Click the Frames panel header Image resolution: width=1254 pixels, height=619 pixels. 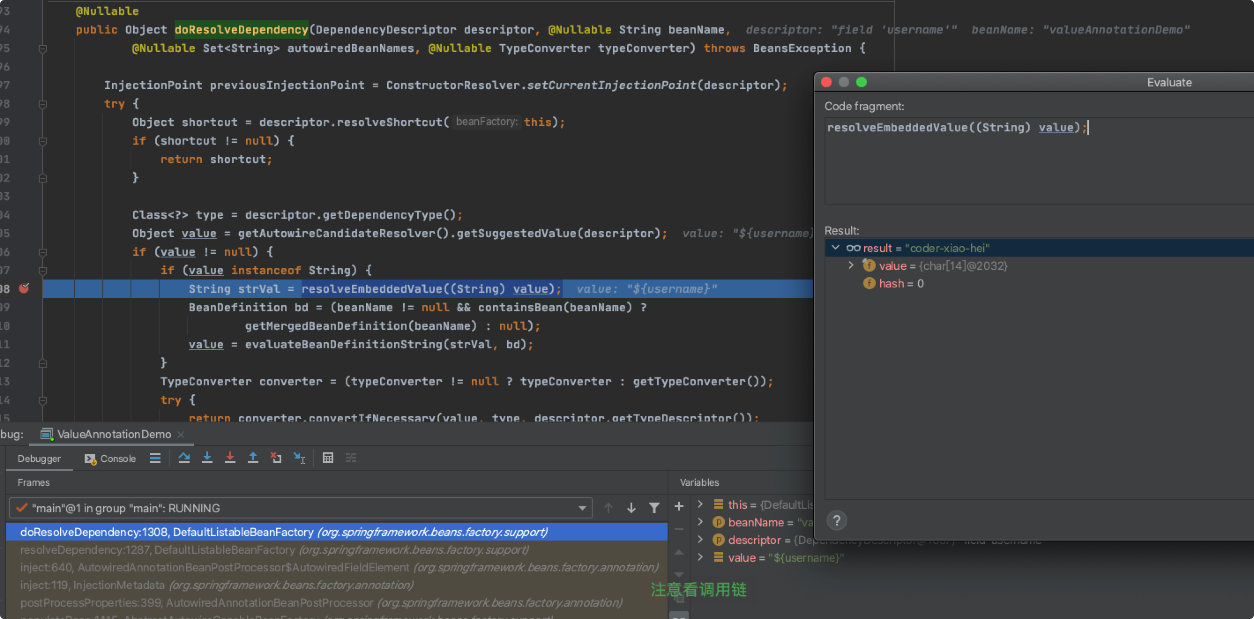coord(34,482)
